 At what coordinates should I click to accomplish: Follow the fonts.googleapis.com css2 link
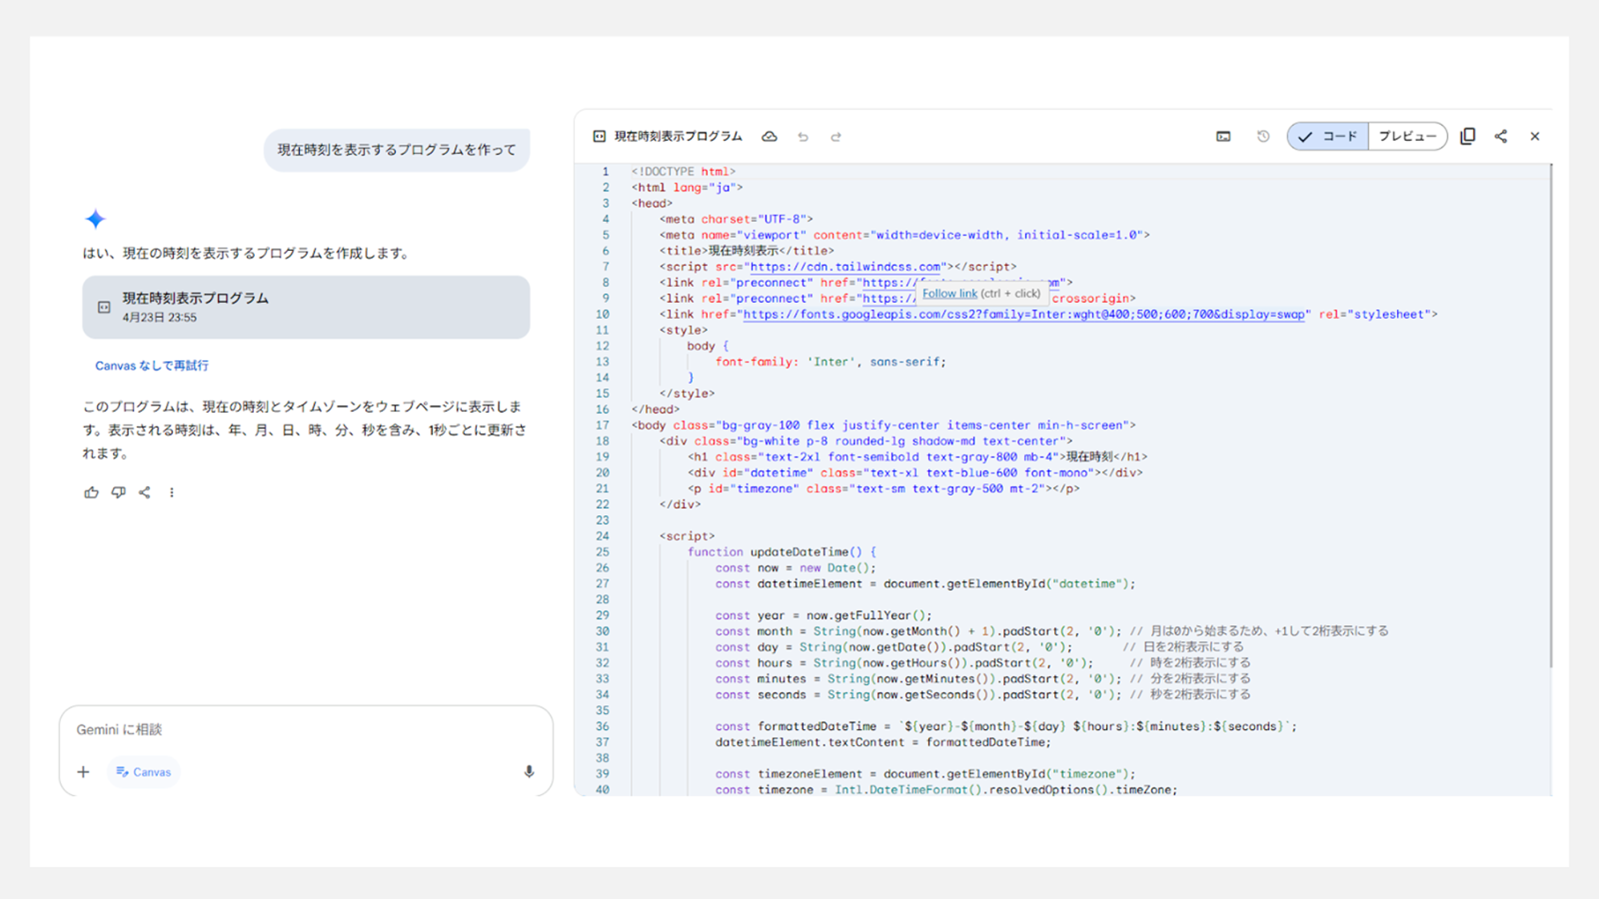(x=1024, y=314)
